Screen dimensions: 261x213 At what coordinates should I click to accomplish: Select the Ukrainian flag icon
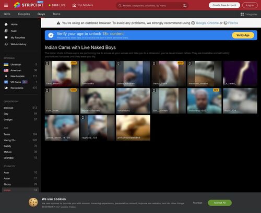point(6,65)
